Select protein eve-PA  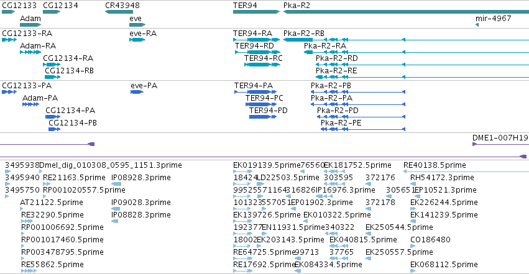[x=144, y=86]
